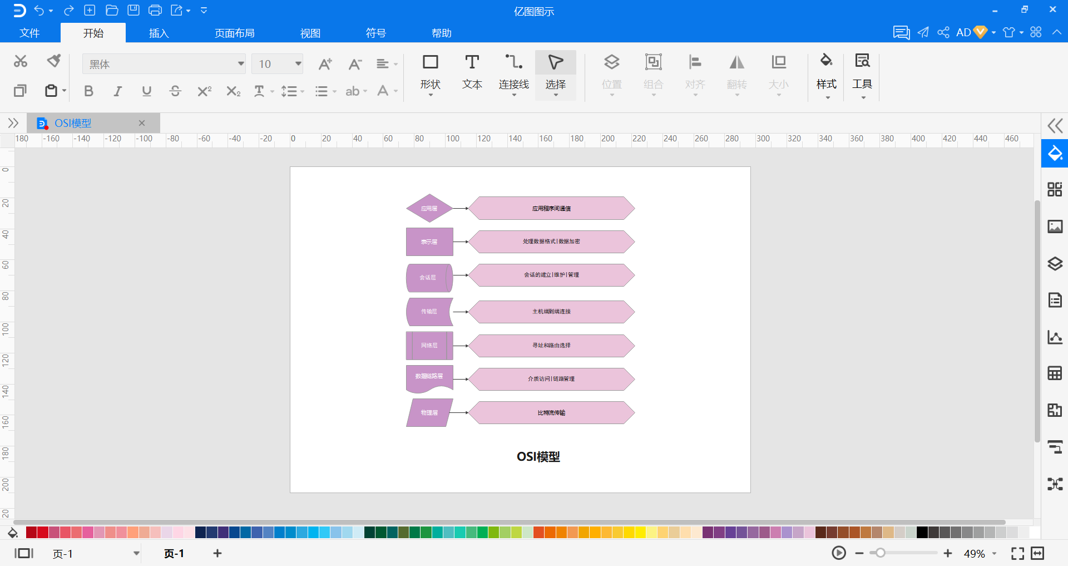Close the OSI模型 document tab
Screen dimensions: 1068x566
click(142, 123)
